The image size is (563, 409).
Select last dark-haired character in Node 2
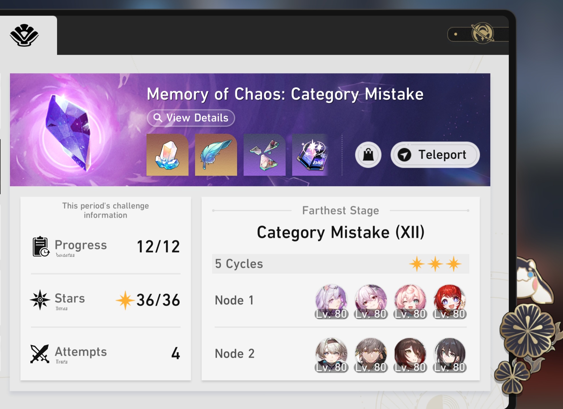point(450,355)
